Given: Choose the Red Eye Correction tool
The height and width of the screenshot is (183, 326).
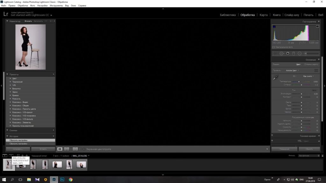Looking at the screenshot, I should coord(288,53).
